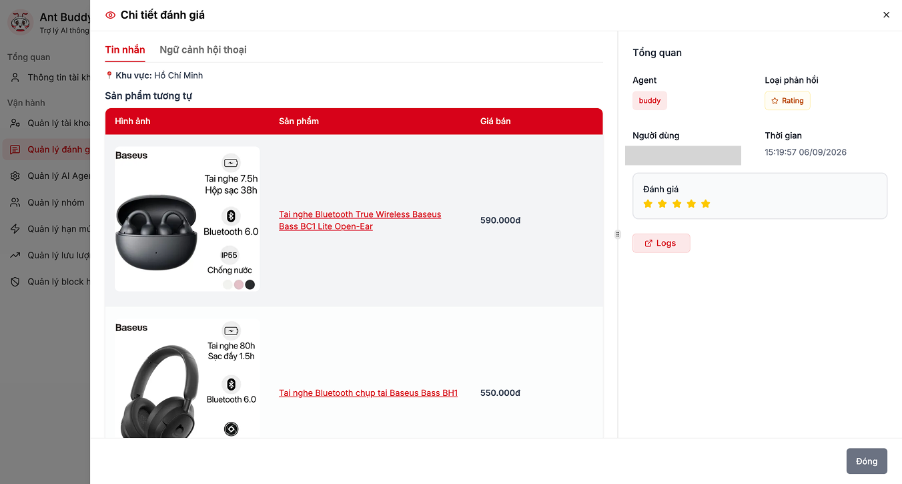902x484 pixels.
Task: Click the Chi tiết đánh giá dialog title
Action: [x=163, y=15]
